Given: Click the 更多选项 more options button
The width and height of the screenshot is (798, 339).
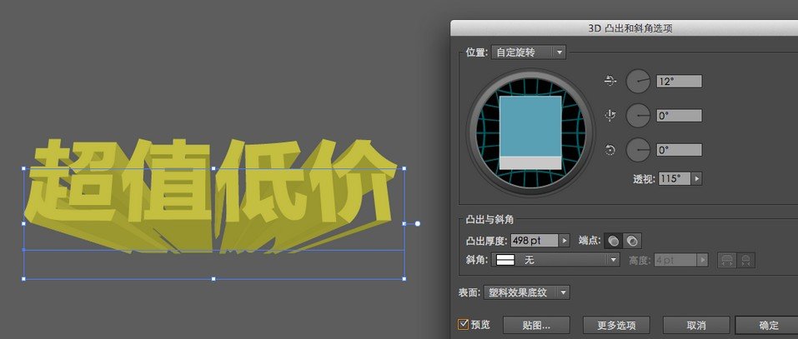Looking at the screenshot, I should pos(610,325).
